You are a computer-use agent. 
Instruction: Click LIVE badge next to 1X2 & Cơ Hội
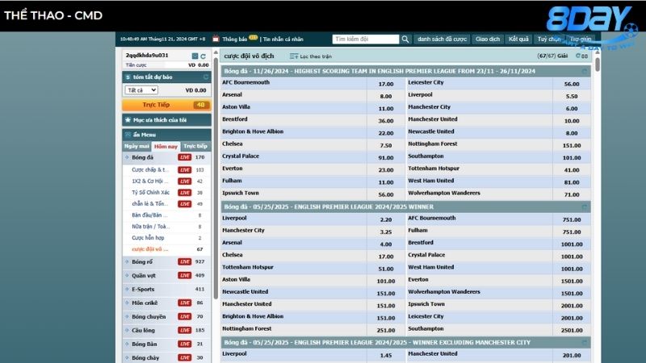point(185,181)
